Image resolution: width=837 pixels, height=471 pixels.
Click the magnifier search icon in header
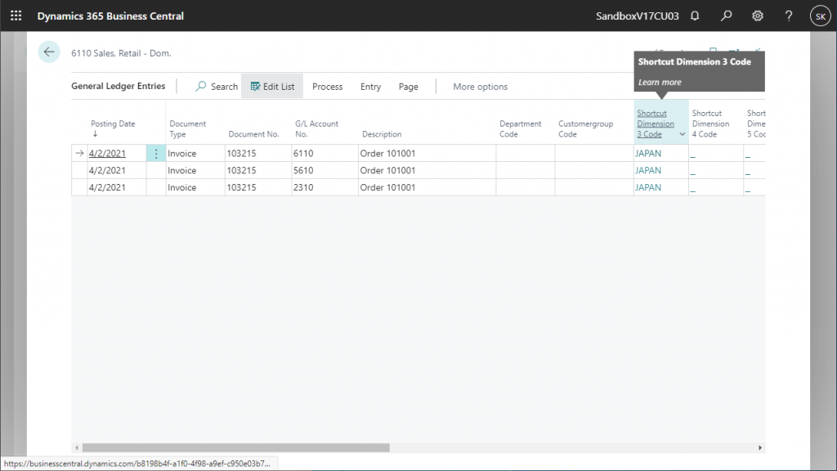pyautogui.click(x=726, y=16)
